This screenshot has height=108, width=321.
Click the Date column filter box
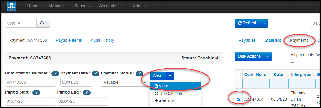pos(278,84)
